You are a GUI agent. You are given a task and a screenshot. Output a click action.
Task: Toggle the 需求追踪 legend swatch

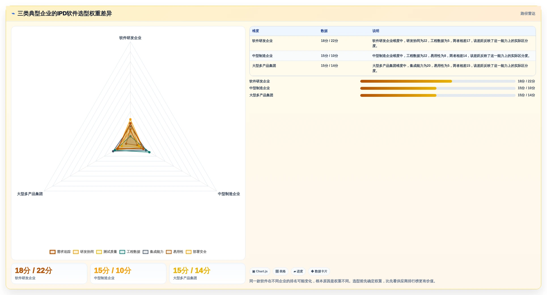tap(52, 252)
